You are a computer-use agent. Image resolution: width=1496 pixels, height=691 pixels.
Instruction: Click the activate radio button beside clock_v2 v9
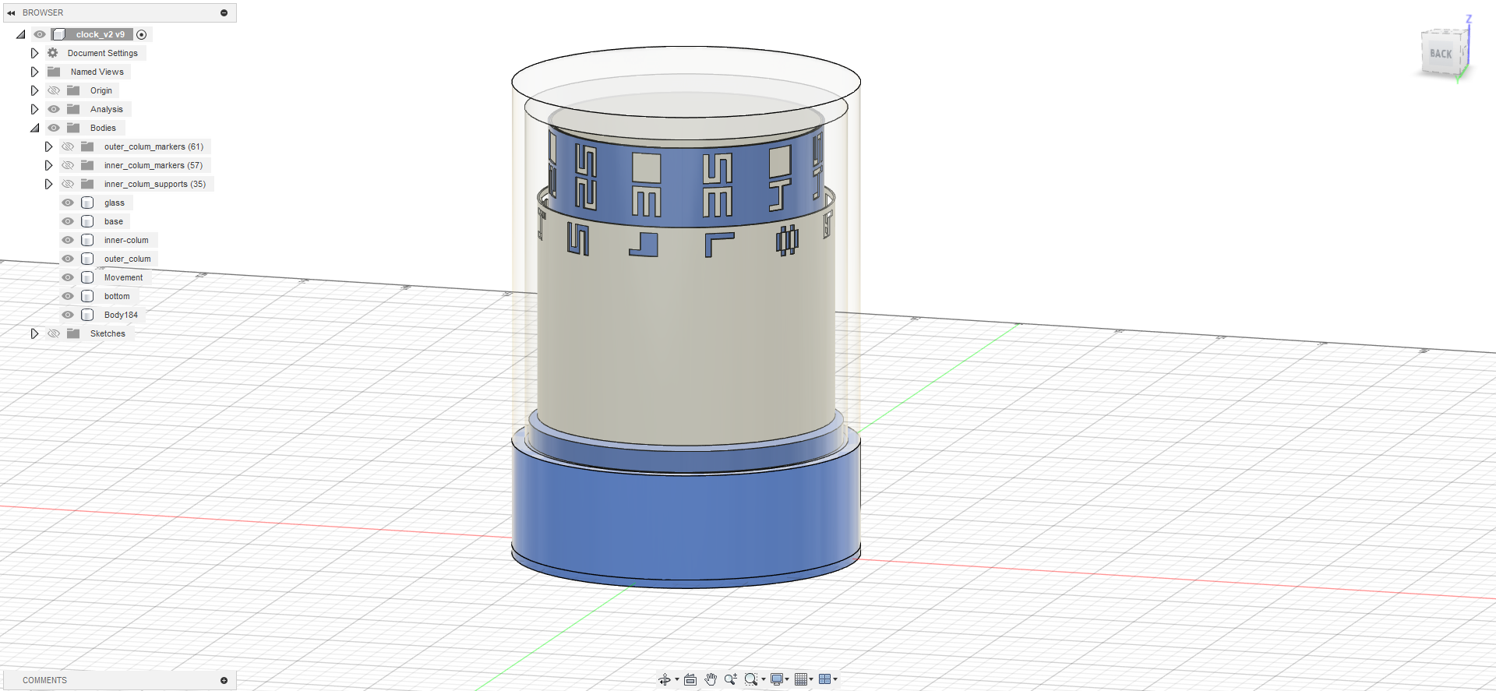pyautogui.click(x=141, y=34)
